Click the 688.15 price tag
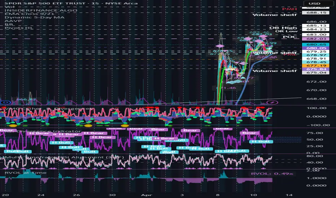This screenshot has height=198, width=336. pos(316,13)
